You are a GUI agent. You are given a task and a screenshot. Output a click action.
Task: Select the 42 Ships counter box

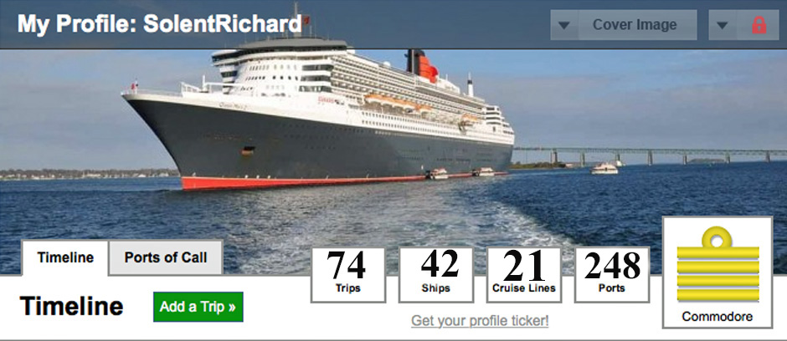pyautogui.click(x=436, y=275)
